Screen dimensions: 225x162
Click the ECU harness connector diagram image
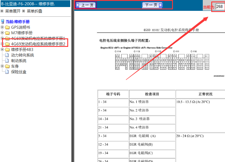(162, 62)
